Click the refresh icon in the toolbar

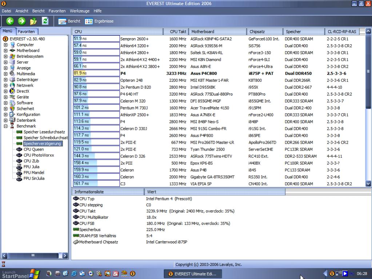pyautogui.click(x=45, y=21)
